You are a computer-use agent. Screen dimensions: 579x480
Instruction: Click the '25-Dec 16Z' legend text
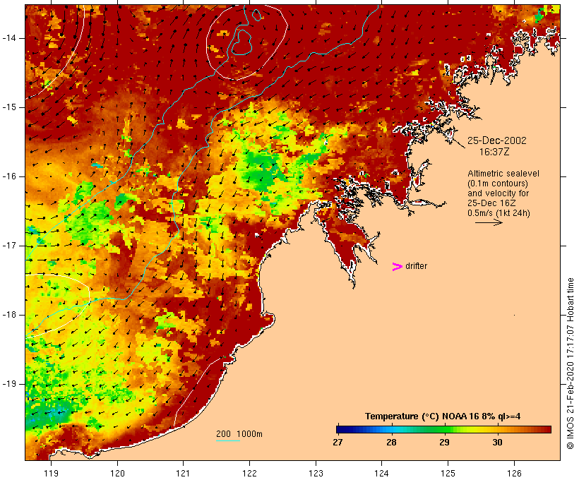pyautogui.click(x=491, y=203)
